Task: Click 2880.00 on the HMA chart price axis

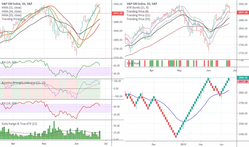Action: pyautogui.click(x=118, y=22)
